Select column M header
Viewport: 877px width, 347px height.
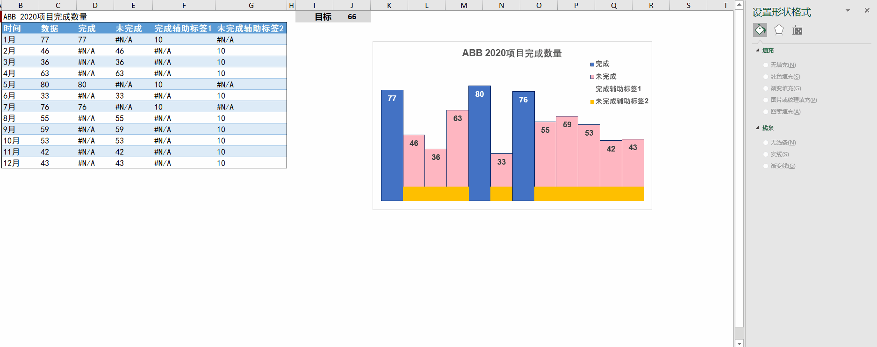coord(464,5)
